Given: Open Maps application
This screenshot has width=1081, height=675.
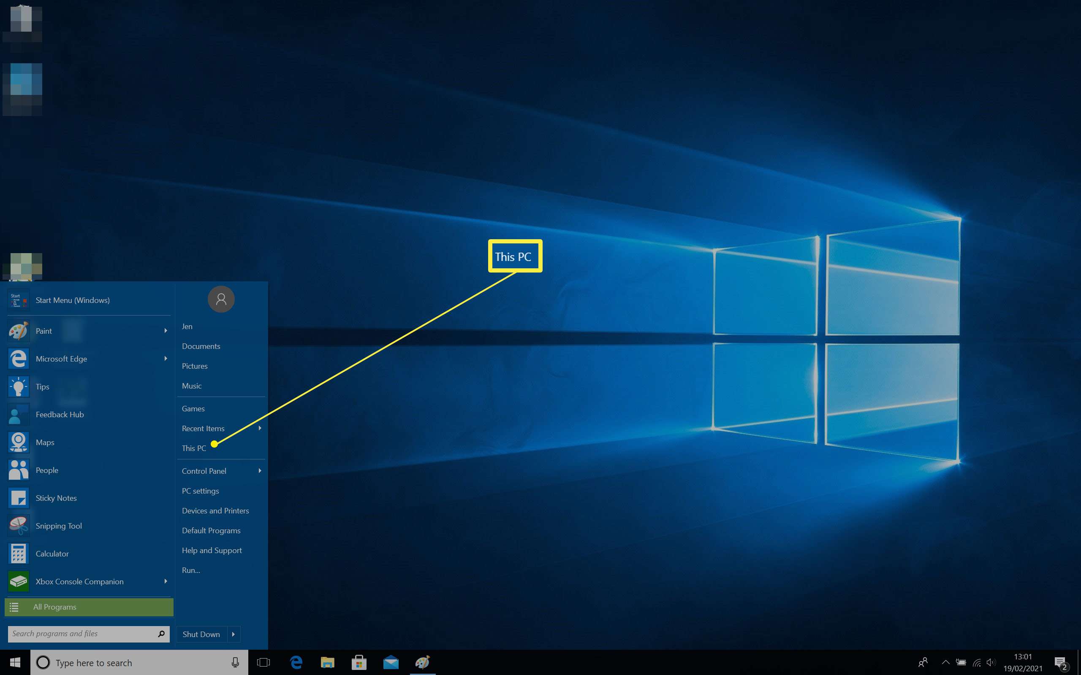Looking at the screenshot, I should [44, 442].
